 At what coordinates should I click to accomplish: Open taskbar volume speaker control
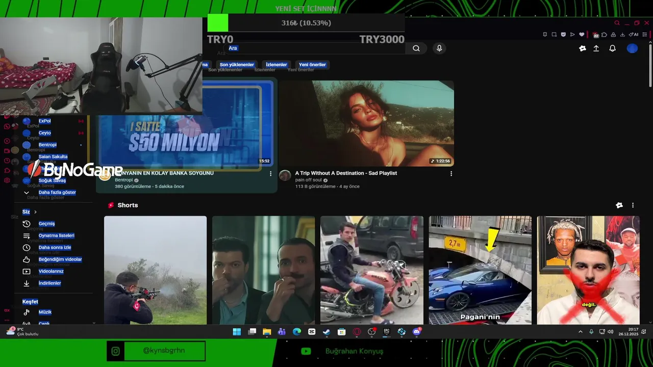(611, 332)
